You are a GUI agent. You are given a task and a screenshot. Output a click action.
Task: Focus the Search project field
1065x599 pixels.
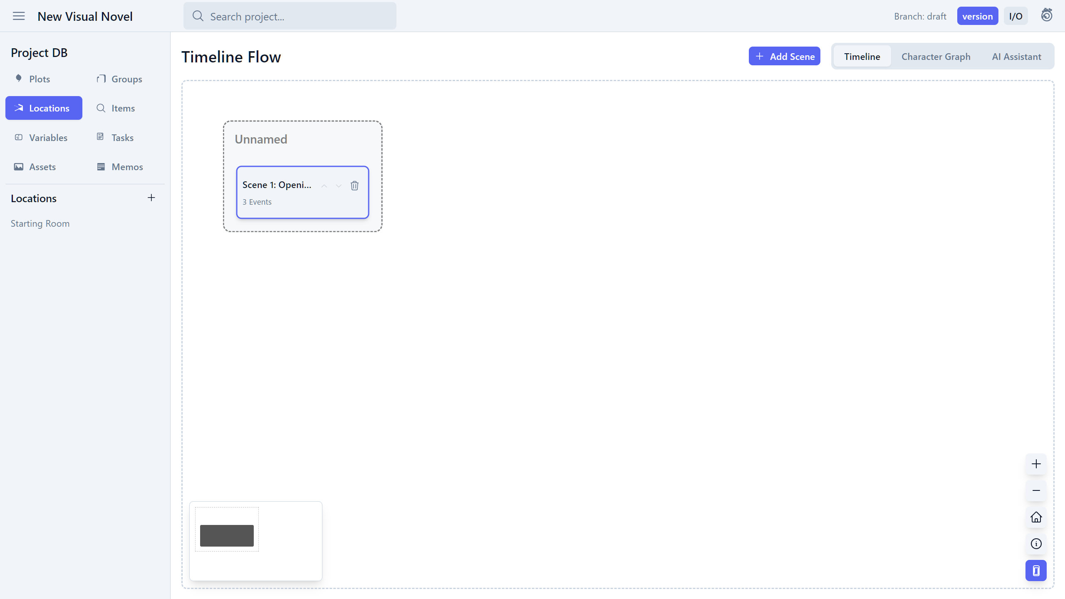(290, 16)
